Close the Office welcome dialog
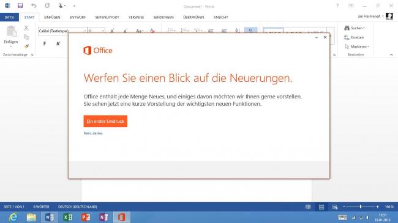The height and width of the screenshot is (223, 398). coord(325,37)
